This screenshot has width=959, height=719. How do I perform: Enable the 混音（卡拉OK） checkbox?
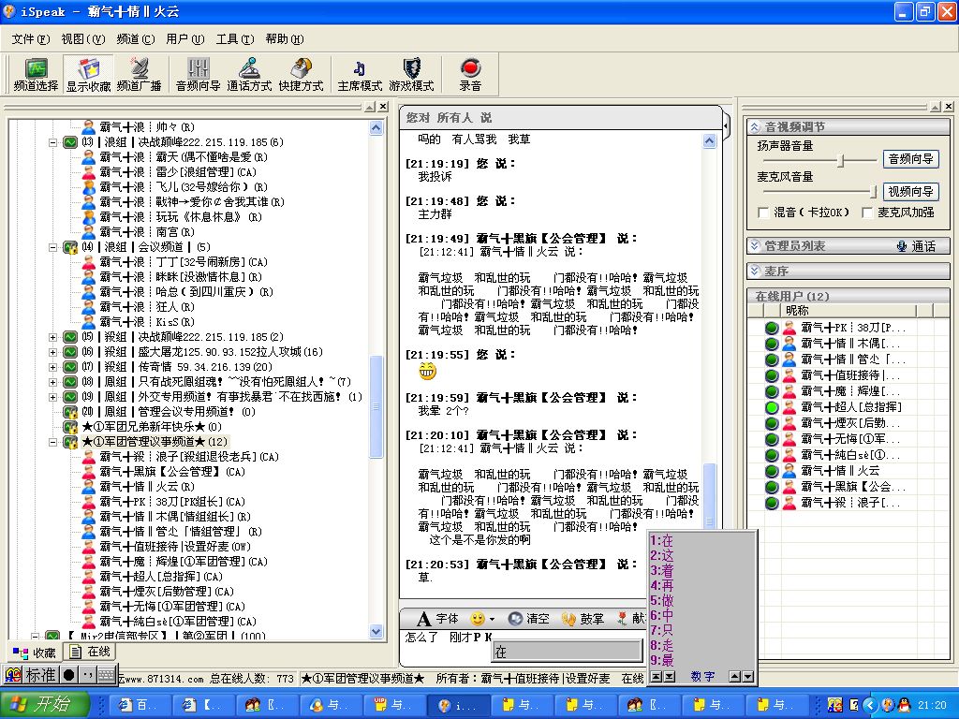click(x=764, y=213)
